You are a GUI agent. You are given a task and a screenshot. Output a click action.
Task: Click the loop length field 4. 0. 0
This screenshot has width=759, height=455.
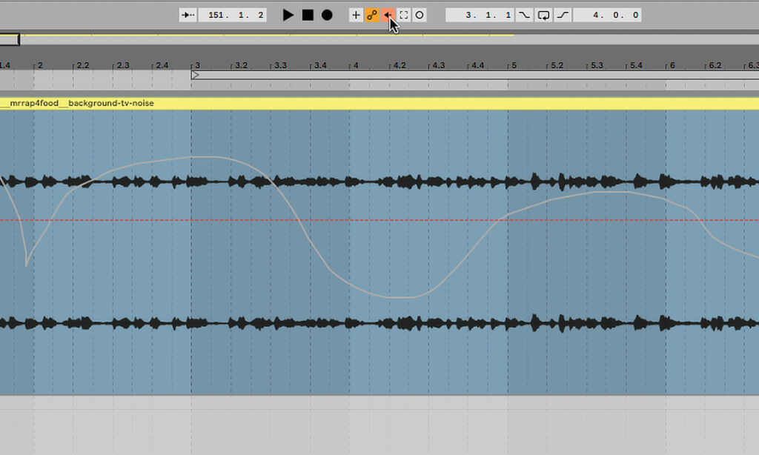(608, 15)
